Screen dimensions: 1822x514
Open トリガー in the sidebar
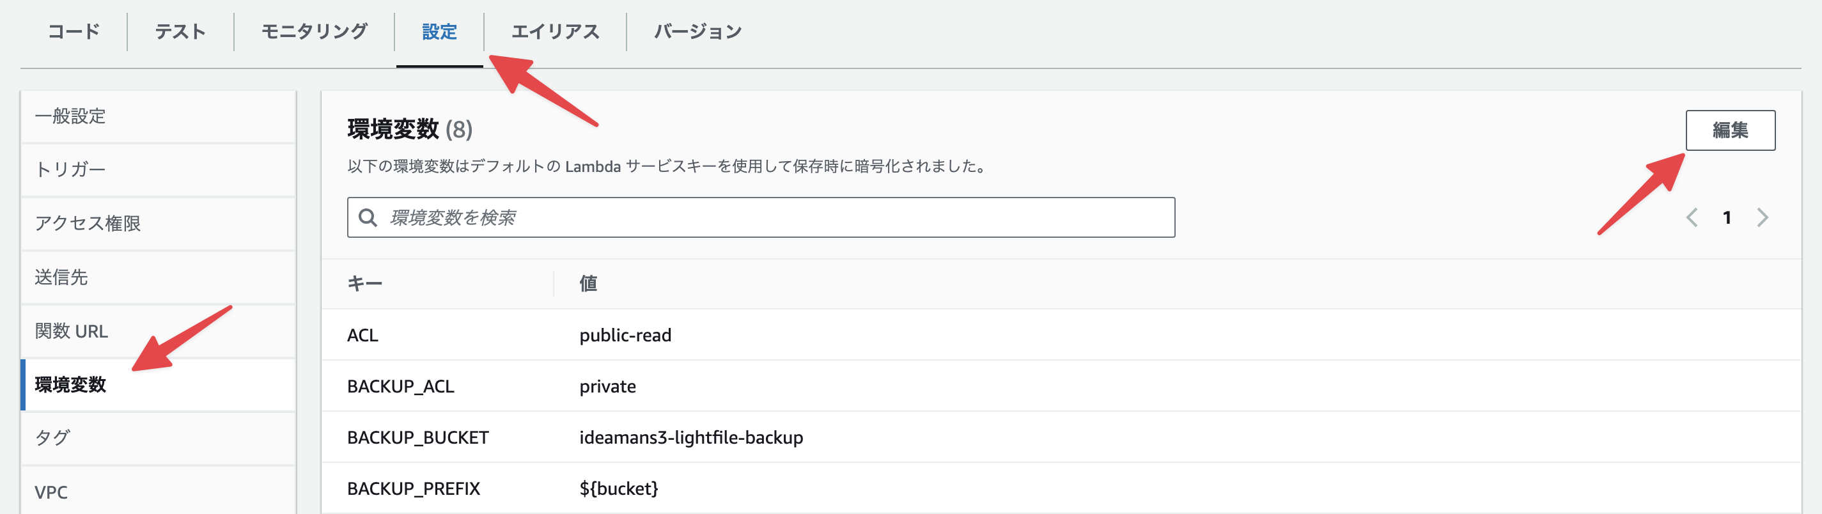[x=71, y=169]
